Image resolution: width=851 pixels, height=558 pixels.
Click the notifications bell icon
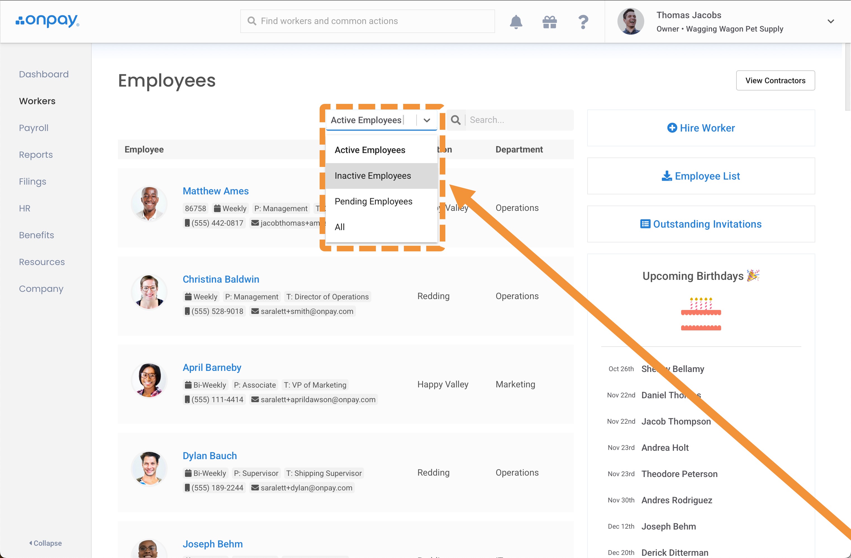[516, 22]
